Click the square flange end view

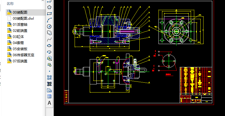(176, 31)
